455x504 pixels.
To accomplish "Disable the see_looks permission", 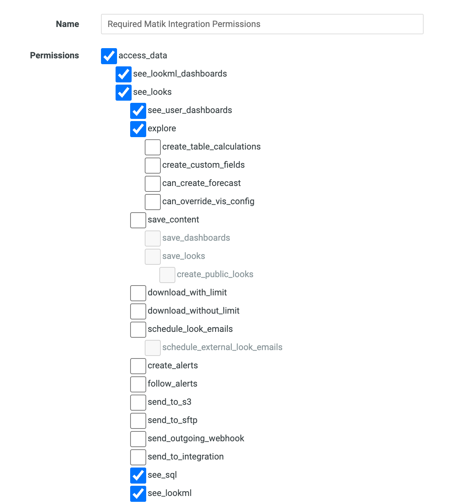I will click(124, 92).
